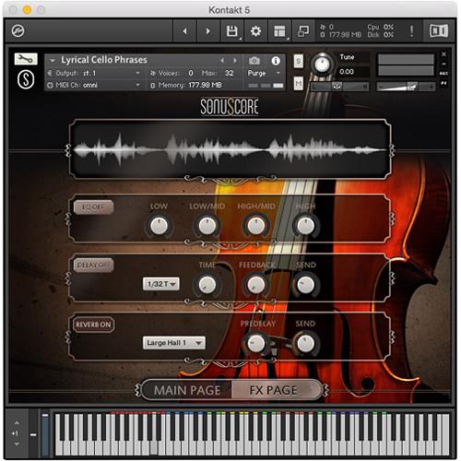461x461 pixels.
Task: Open the save disk menu
Action: coord(232,31)
